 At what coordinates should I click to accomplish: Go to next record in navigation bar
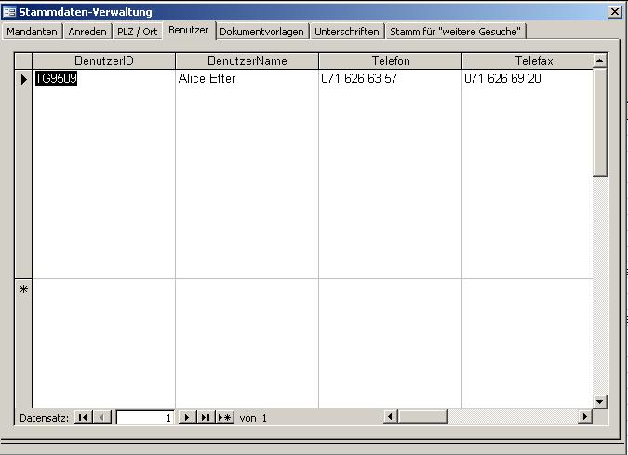186,418
